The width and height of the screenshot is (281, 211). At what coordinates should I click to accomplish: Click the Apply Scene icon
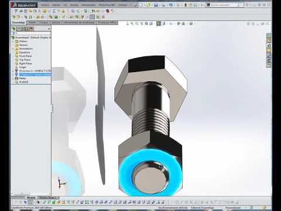pos(183,23)
